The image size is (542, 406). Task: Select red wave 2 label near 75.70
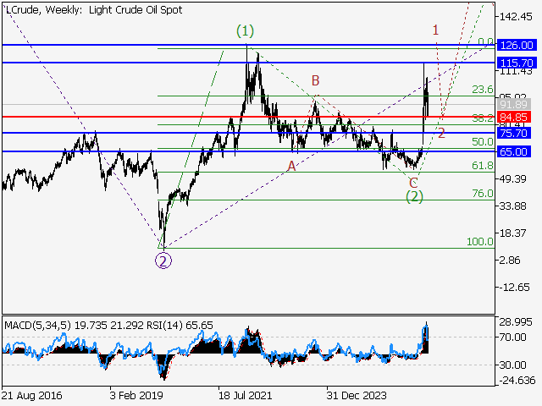click(441, 133)
